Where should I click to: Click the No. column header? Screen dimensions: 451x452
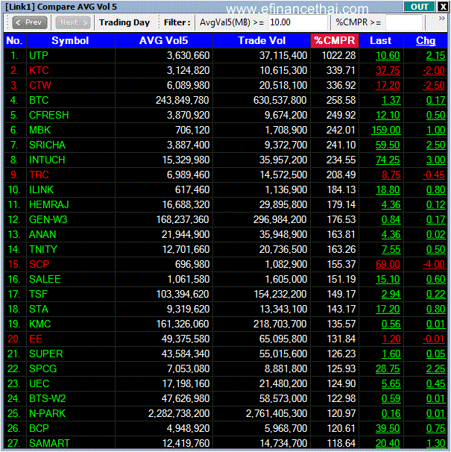click(x=14, y=40)
